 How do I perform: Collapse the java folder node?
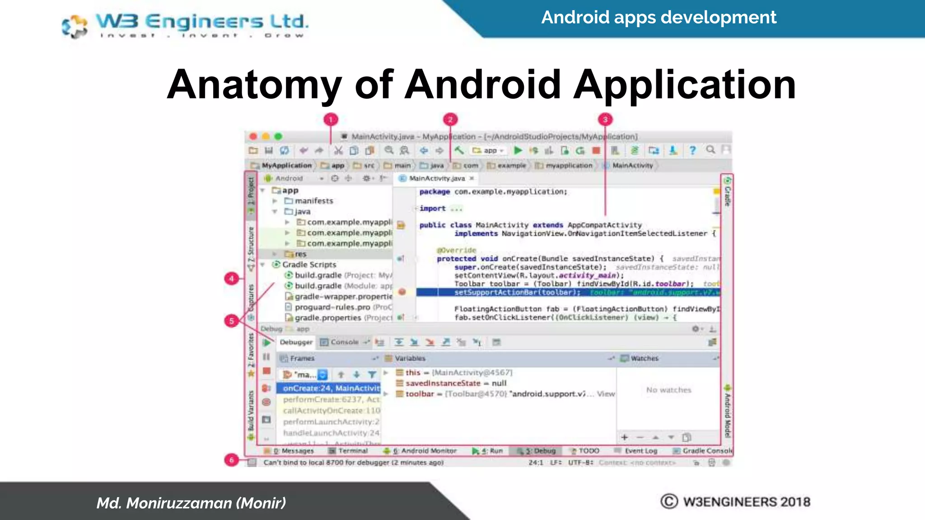tap(275, 212)
